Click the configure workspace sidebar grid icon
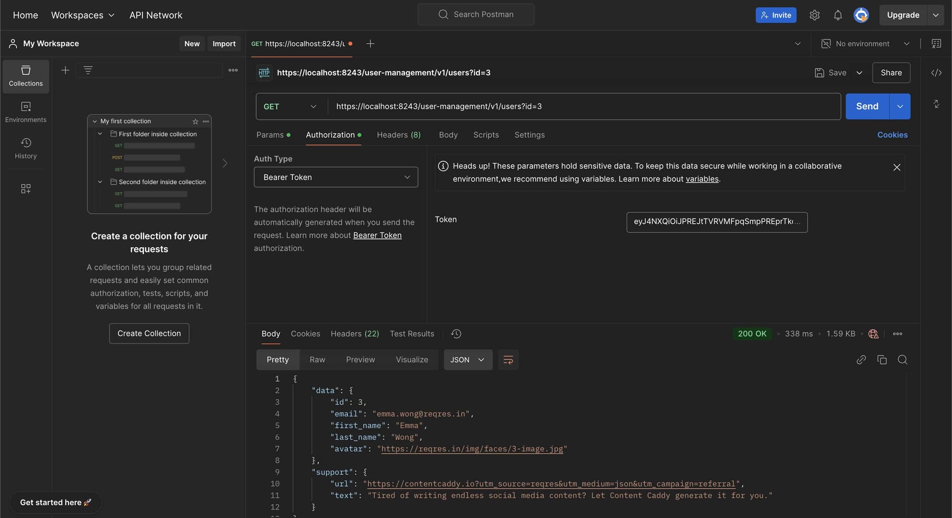 pos(26,189)
